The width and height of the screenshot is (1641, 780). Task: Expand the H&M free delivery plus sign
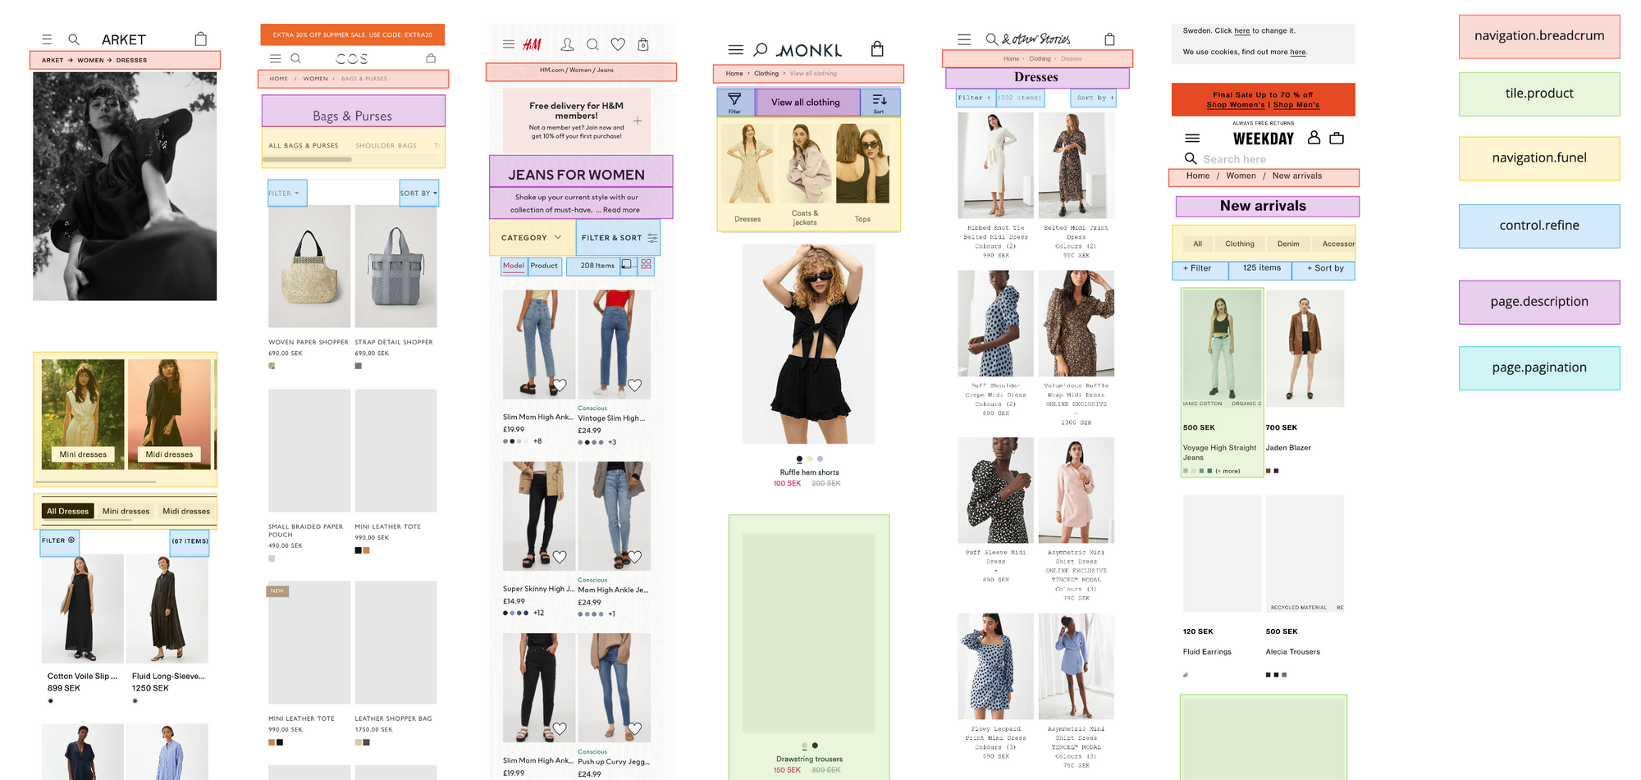point(638,121)
